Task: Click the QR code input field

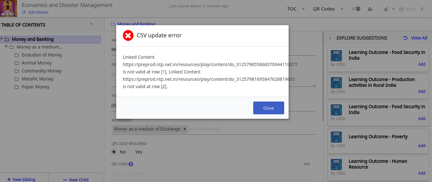Action: click(204, 174)
